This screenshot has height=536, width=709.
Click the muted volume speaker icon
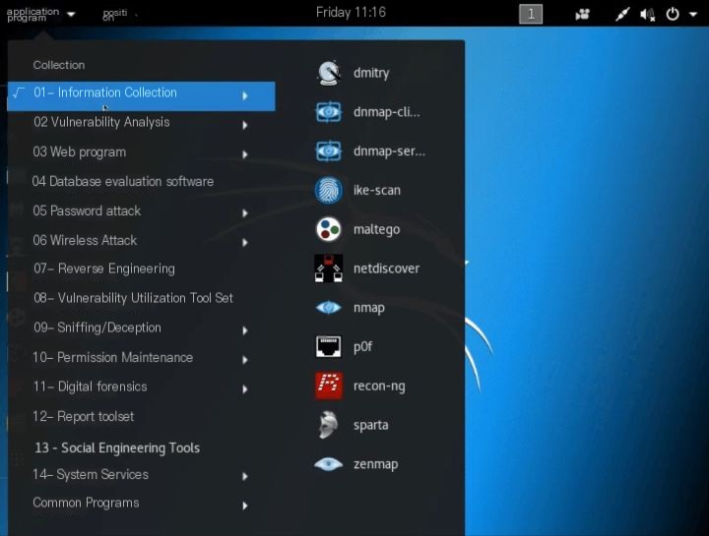[x=648, y=15]
